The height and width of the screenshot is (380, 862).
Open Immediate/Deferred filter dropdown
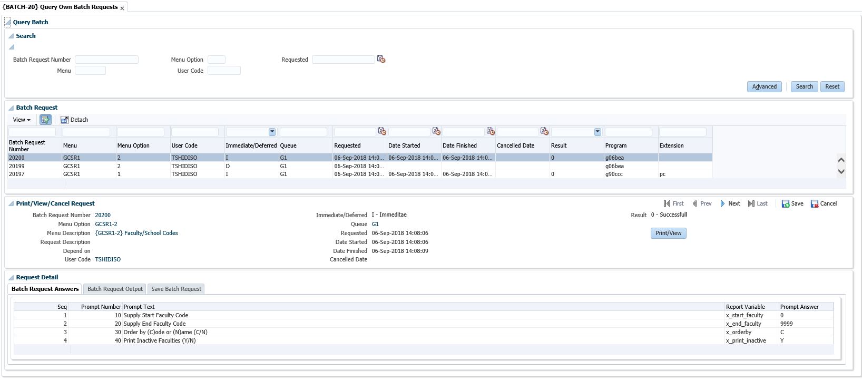(272, 132)
